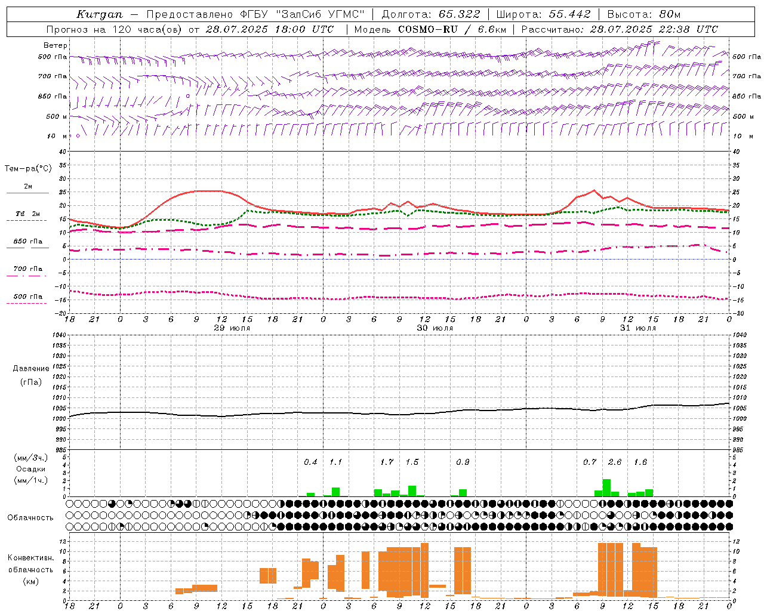This screenshot has width=764, height=611.
Task: Click the 3-hour precipitation value "0.7"
Action: (590, 462)
